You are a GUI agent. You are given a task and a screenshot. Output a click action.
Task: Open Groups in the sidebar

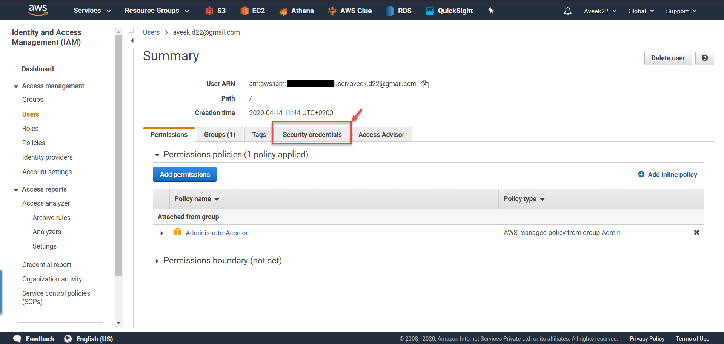coord(33,100)
